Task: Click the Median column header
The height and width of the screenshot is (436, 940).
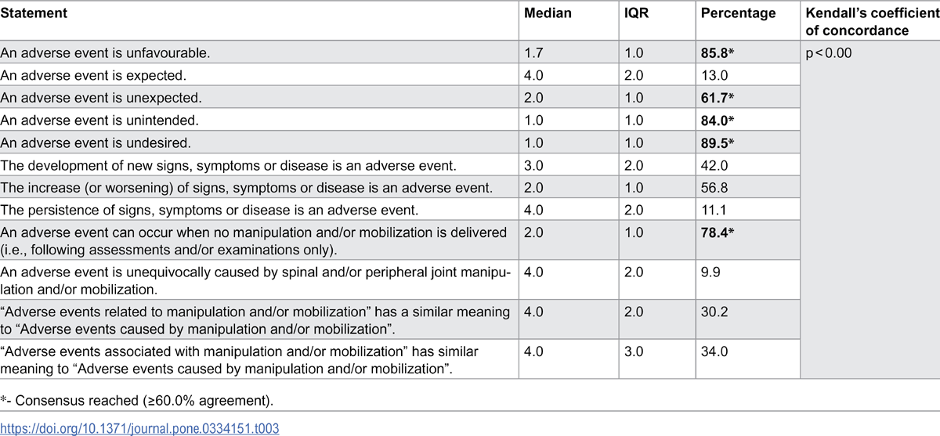Action: click(x=549, y=14)
